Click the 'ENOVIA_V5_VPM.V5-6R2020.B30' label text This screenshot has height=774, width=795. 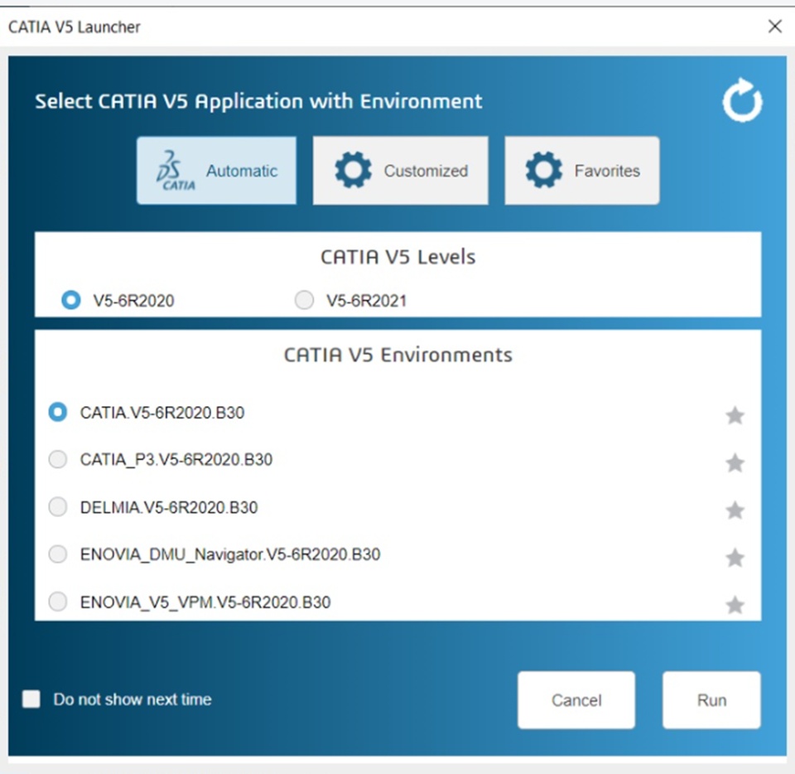(205, 602)
